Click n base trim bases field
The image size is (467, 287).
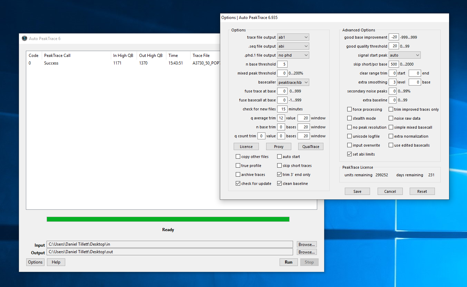[281, 127]
